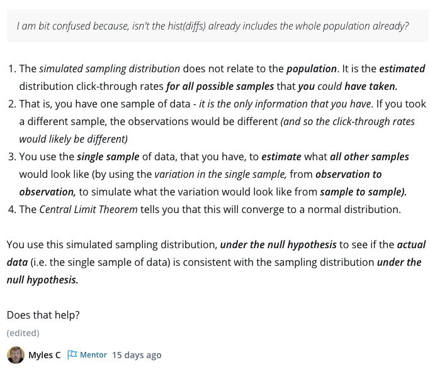435x372 pixels.
Task: Click the italic 'simulated sampling distribution' phrase
Action: click(110, 68)
